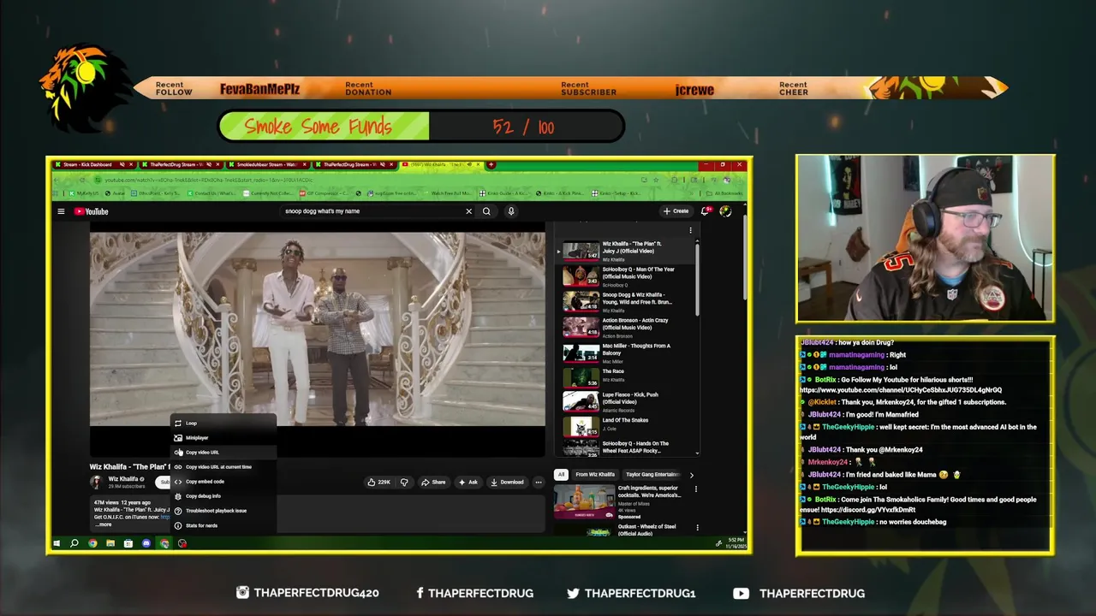The width and height of the screenshot is (1096, 616).
Task: Like the video with 229K thumbs up
Action: 379,482
